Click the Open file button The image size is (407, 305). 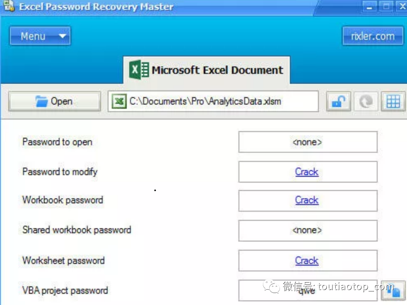[55, 101]
